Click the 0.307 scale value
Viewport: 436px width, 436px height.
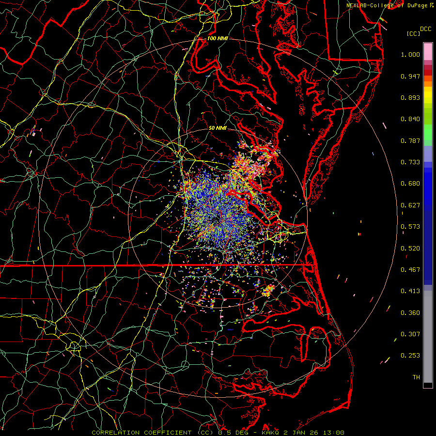click(x=410, y=334)
